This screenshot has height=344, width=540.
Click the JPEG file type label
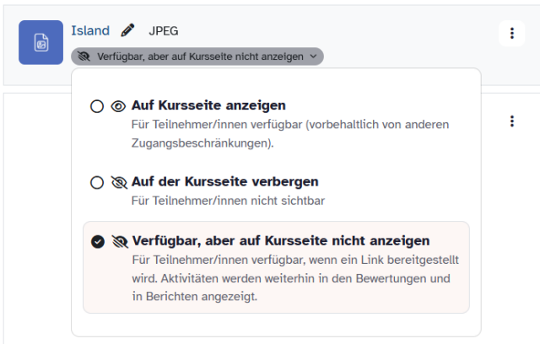point(164,31)
